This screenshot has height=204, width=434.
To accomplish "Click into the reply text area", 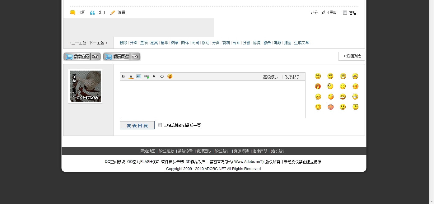I will tap(212, 99).
